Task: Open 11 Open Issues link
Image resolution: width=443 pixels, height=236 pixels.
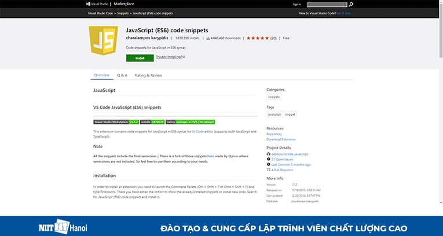Action: pos(282,160)
